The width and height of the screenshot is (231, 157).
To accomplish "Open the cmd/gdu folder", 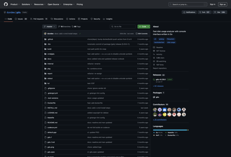I will pyautogui.click(x=51, y=54).
